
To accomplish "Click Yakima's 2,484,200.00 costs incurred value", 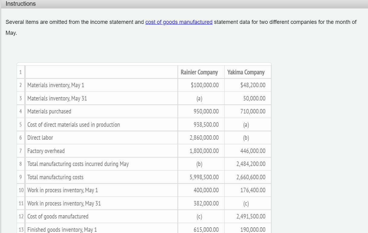I will (x=251, y=164).
